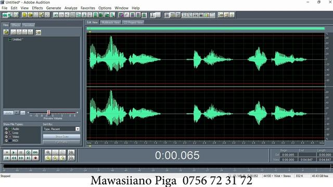Jump to end with Go to End button
The image size is (333, 187).
tap(28, 158)
